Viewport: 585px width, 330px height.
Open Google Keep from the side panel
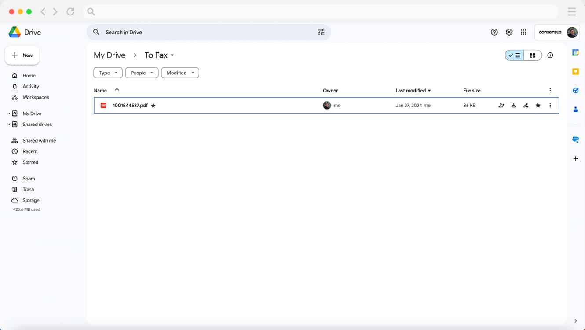tap(575, 71)
